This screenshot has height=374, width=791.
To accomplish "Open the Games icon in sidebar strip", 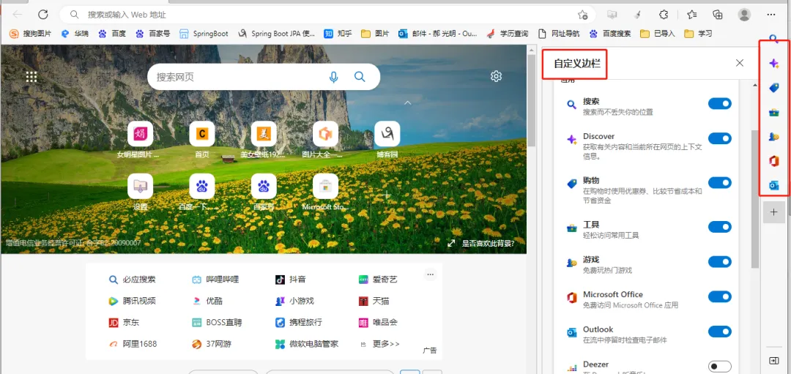I will (774, 137).
